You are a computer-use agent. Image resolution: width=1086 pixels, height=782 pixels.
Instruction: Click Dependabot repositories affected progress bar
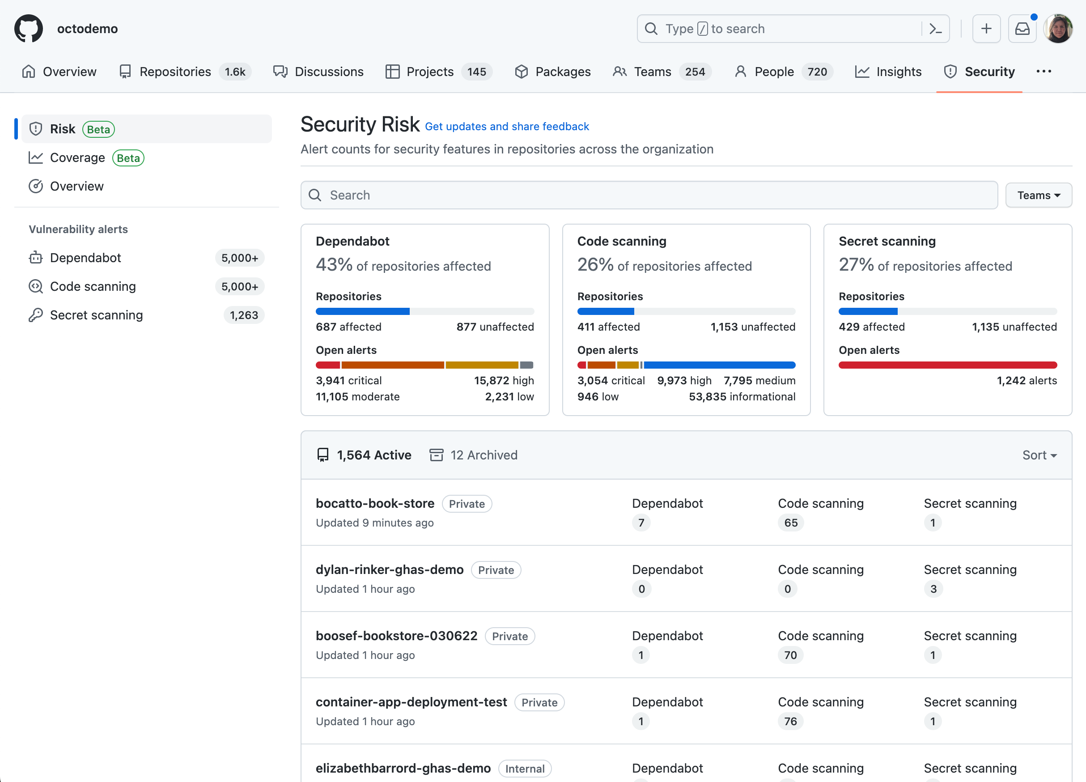(425, 311)
